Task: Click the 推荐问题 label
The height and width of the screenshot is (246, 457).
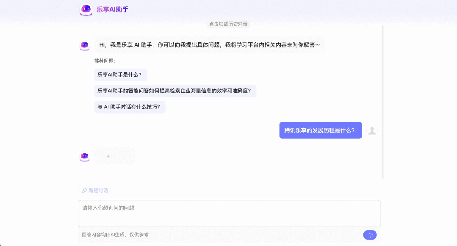Action: [105, 61]
